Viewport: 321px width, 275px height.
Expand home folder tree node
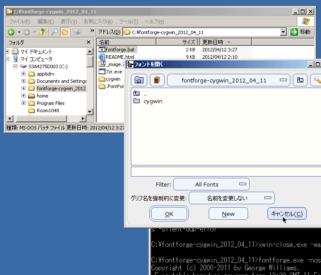click(x=23, y=95)
